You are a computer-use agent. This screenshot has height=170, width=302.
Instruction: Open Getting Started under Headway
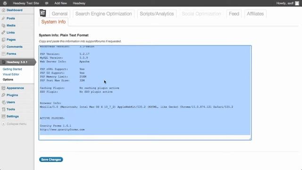point(12,69)
